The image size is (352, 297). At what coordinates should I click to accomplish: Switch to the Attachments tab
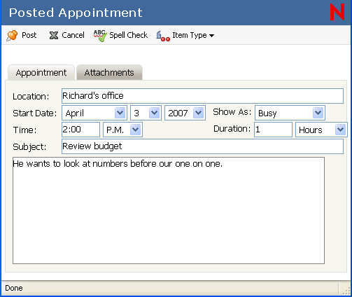coord(109,73)
